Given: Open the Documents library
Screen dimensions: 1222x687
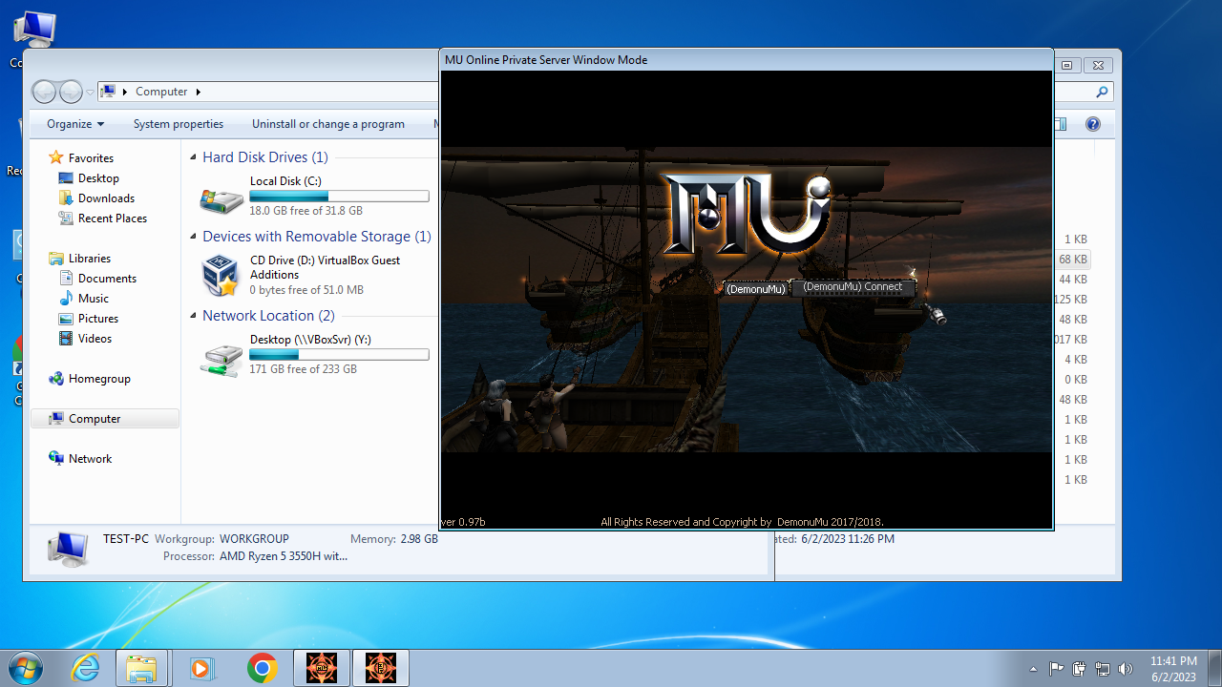Looking at the screenshot, I should click(107, 279).
